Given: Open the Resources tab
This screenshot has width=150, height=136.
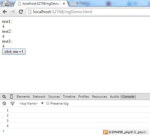Looking at the screenshot, I should 99,97.
